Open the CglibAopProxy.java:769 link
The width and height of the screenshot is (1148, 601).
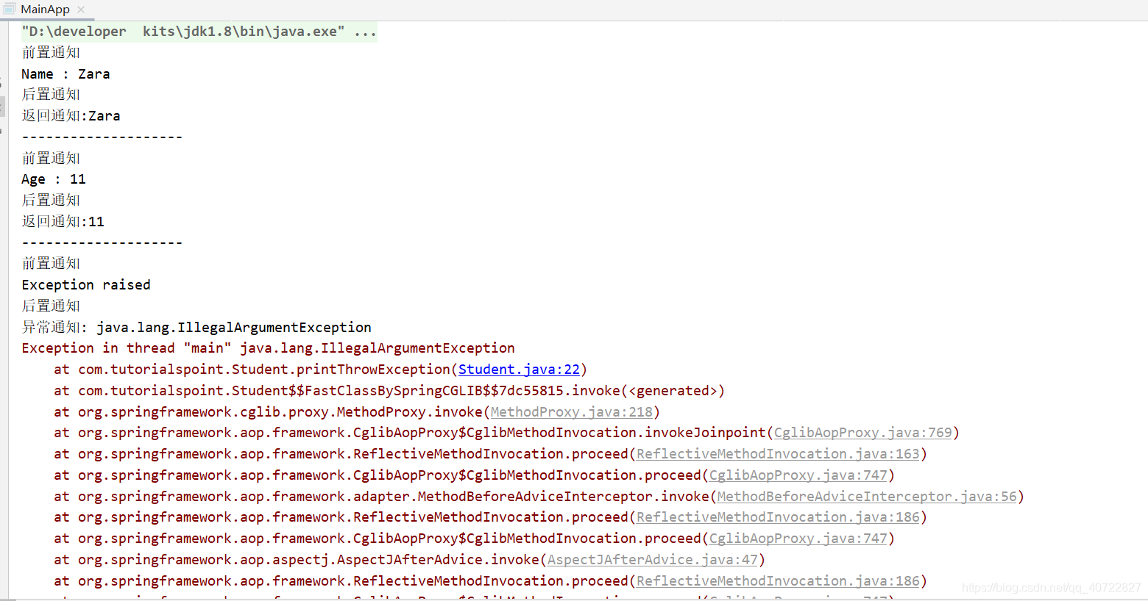862,433
